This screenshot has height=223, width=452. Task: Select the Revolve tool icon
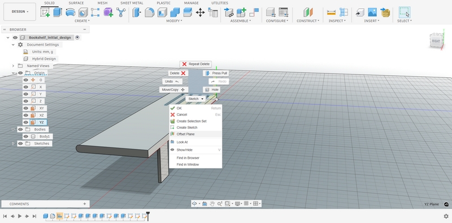pos(70,12)
